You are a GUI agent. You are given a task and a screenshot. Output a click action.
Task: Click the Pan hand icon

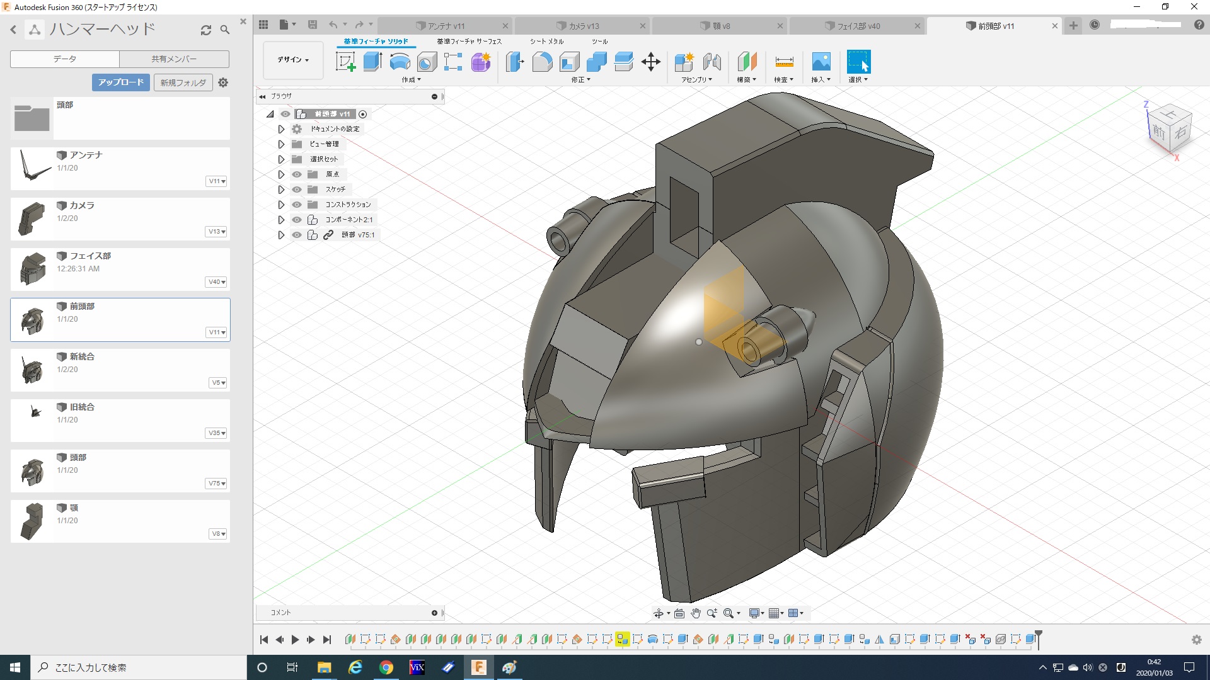(696, 613)
